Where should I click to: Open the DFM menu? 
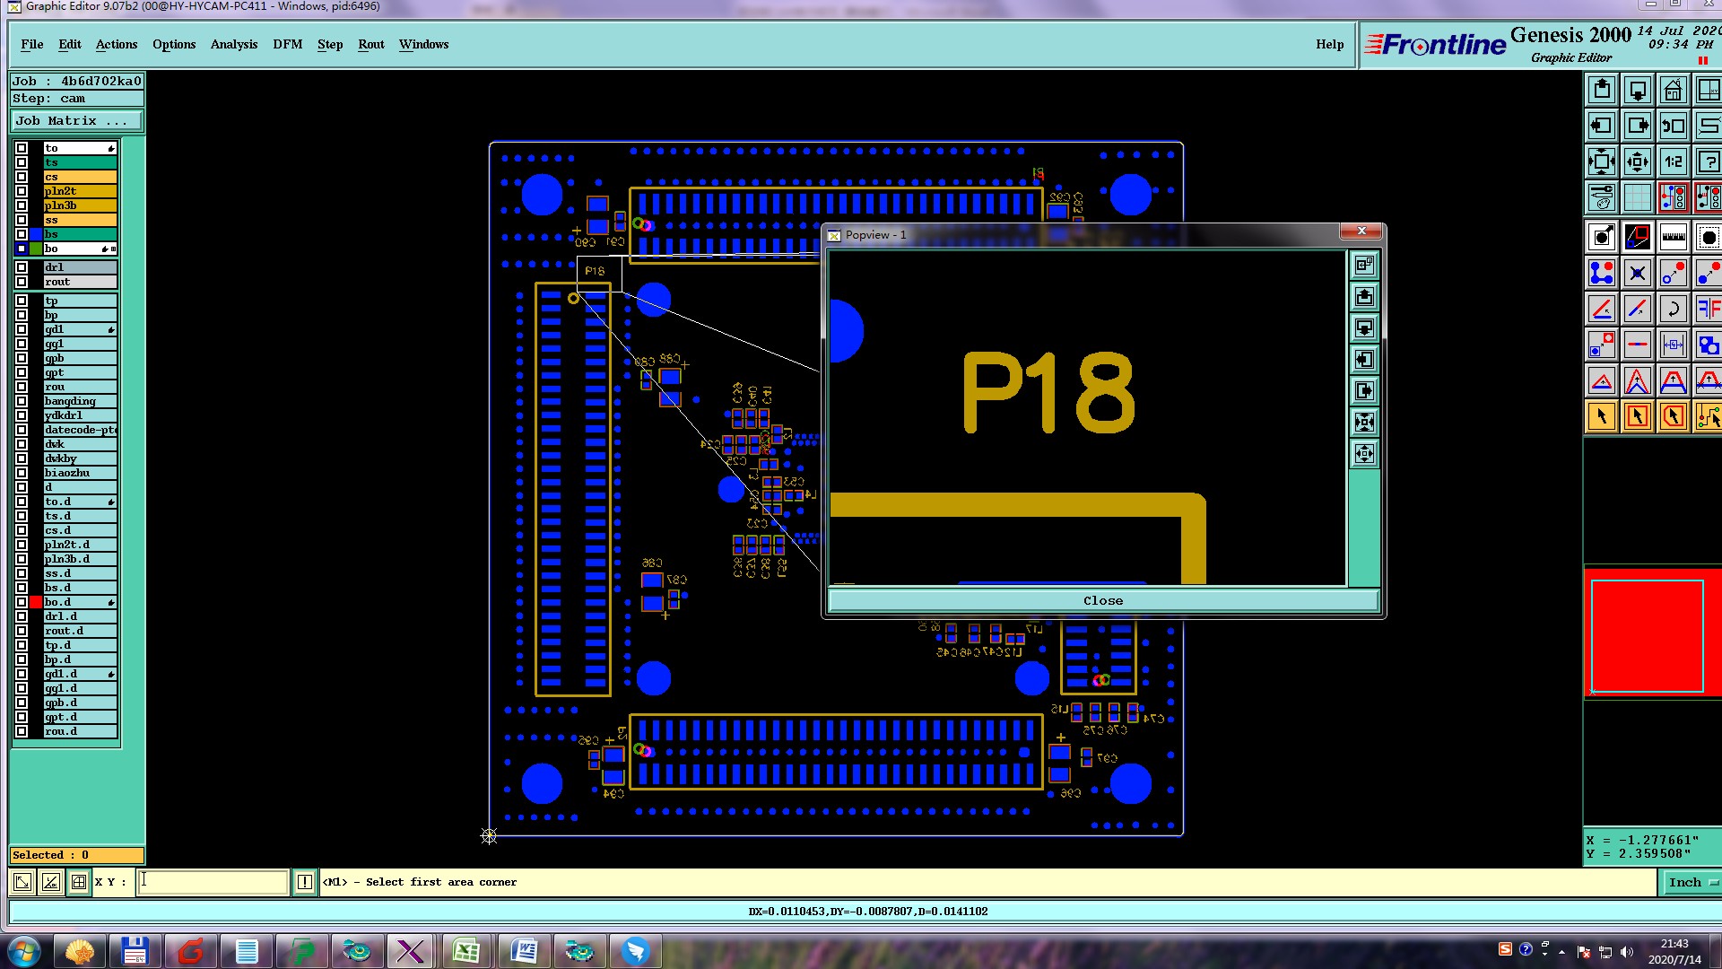coord(287,44)
